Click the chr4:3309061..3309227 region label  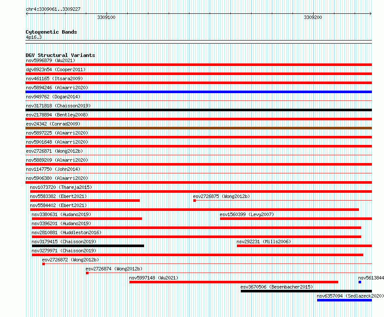point(53,9)
